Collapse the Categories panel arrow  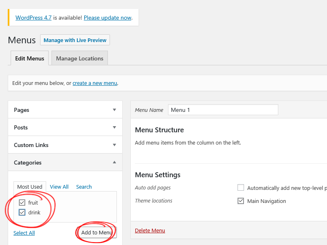tap(114, 162)
